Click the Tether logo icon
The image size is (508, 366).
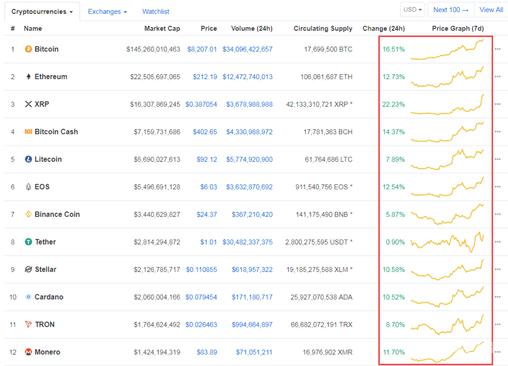pyautogui.click(x=28, y=242)
